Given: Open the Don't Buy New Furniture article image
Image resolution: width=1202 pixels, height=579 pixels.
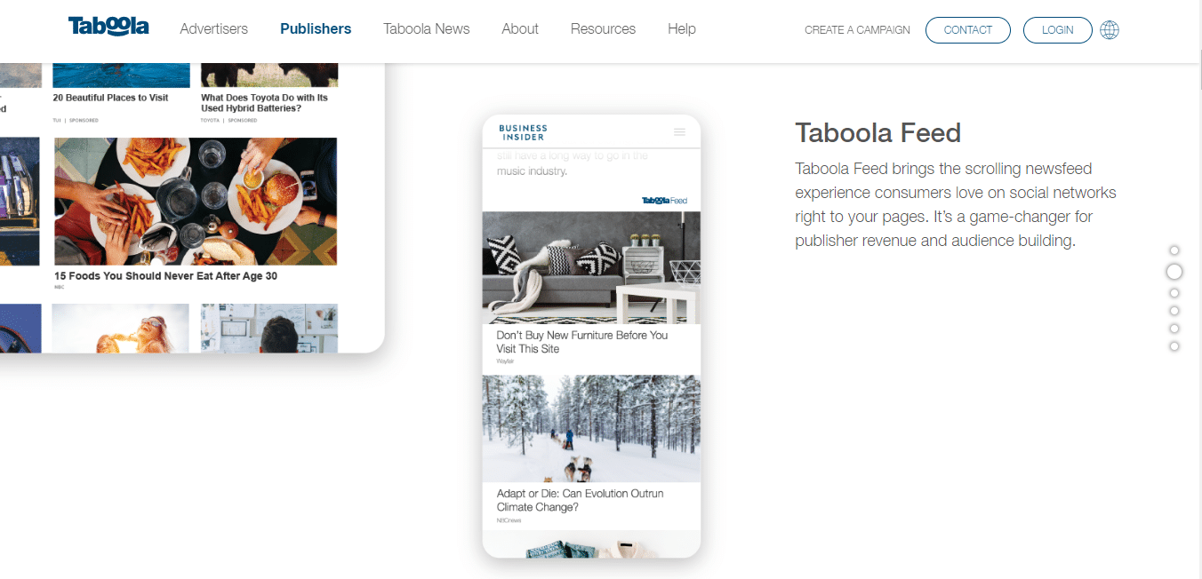Looking at the screenshot, I should [x=591, y=267].
